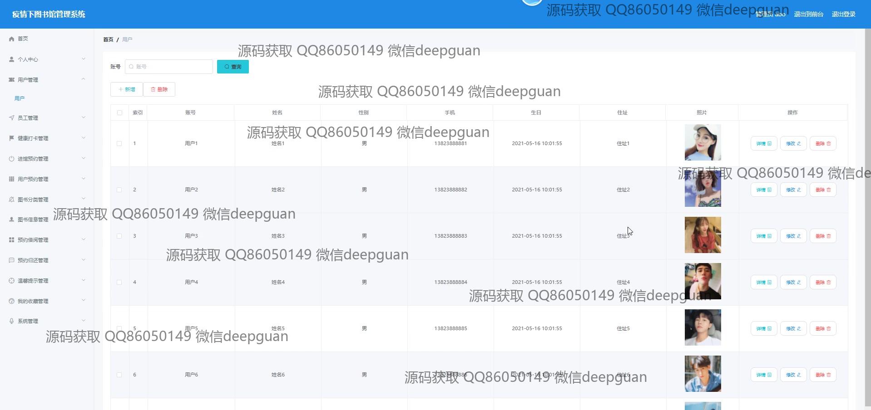Collapse the 用户管理 menu chevron
Image resolution: width=871 pixels, height=410 pixels.
tap(84, 79)
